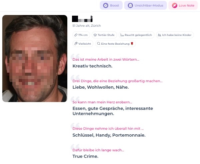Image resolution: width=200 pixels, height=164 pixels.
Task: Click the icon next to Vielleicht
Action: click(76, 43)
